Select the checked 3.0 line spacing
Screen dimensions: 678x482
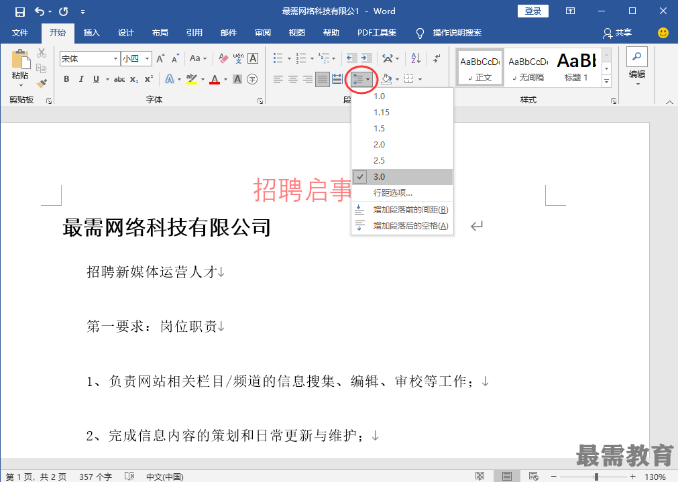[x=402, y=176]
